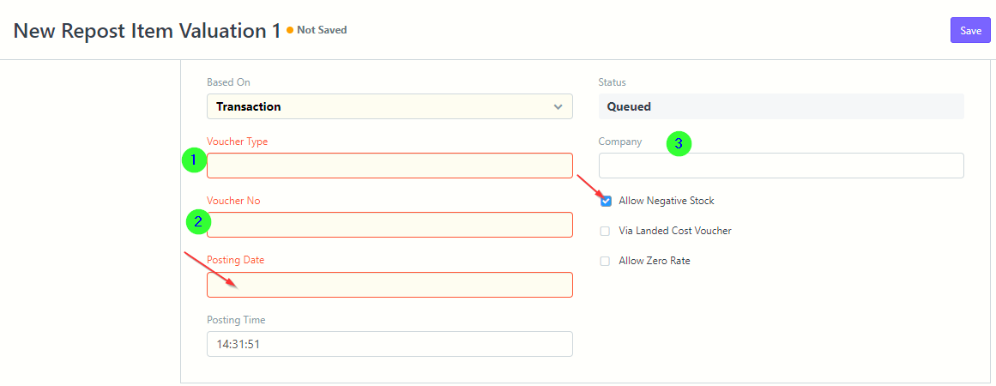Click the chevron arrow in Based On
Screen dimensions: 996x386
point(558,106)
